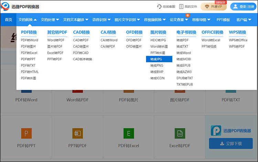Viewport: 258px width, 162px height.
Task: Select OFD转图片 menu entry
Action: click(134, 46)
